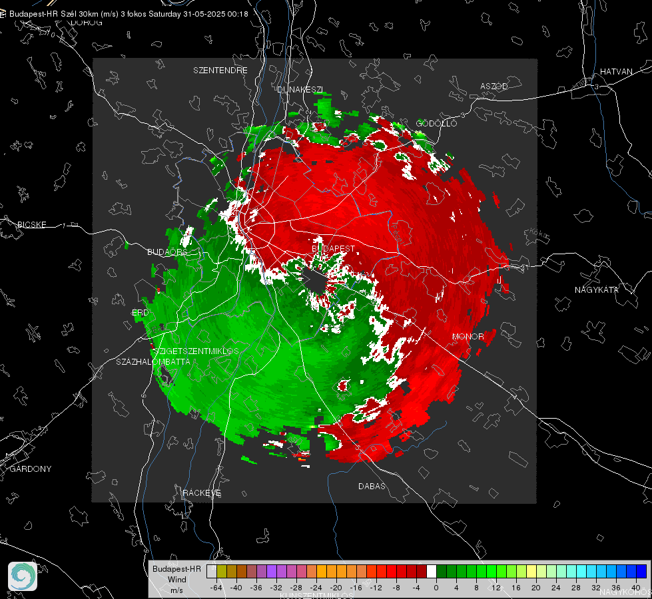
Task: Click the GÖDÖLLŐ city label
Action: (436, 123)
